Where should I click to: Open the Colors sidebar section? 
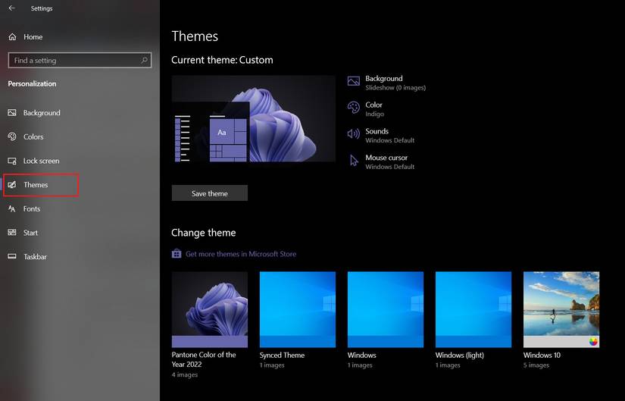coord(33,137)
